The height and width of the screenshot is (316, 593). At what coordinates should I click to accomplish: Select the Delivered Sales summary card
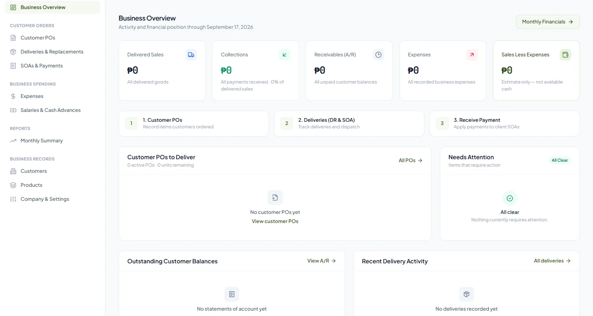[162, 70]
